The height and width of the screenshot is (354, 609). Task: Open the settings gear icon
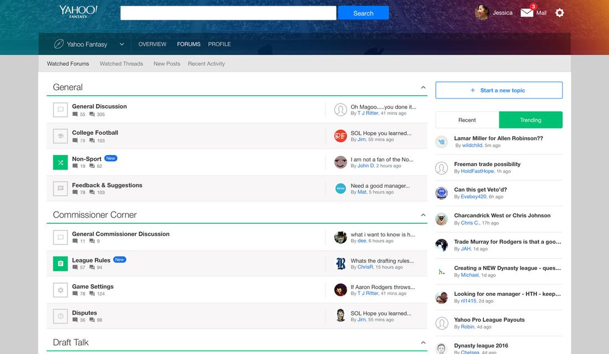pyautogui.click(x=560, y=13)
